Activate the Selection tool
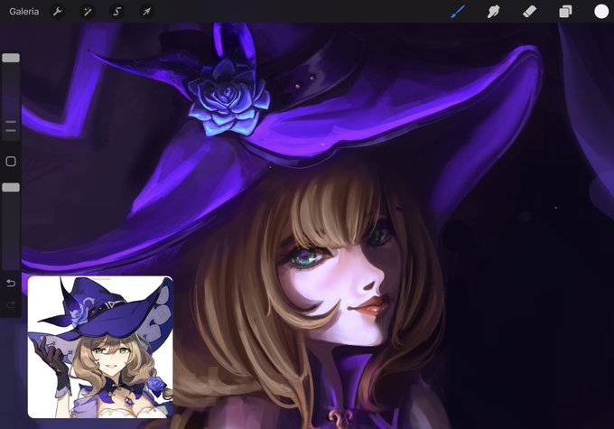614x429 pixels. click(116, 12)
